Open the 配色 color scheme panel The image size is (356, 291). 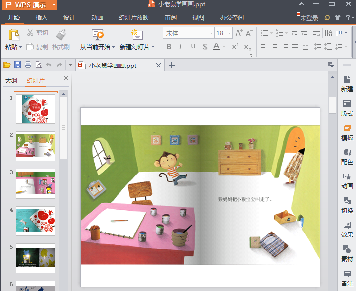tap(347, 156)
